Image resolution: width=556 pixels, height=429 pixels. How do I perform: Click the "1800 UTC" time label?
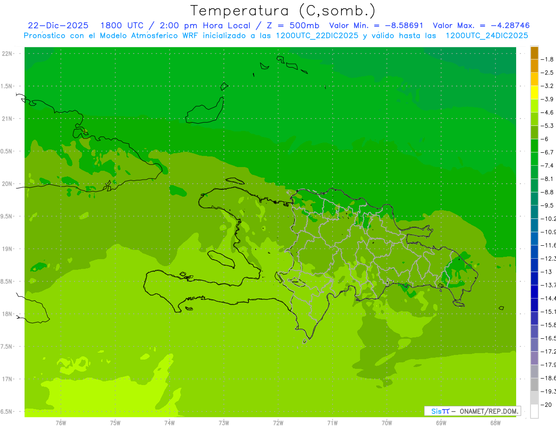pyautogui.click(x=122, y=25)
